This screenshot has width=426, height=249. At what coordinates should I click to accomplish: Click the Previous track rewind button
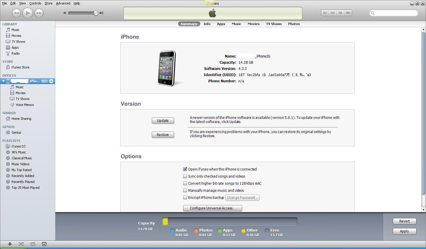[16, 13]
